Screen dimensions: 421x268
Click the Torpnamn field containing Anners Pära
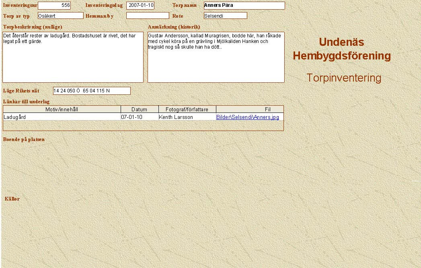coord(244,6)
